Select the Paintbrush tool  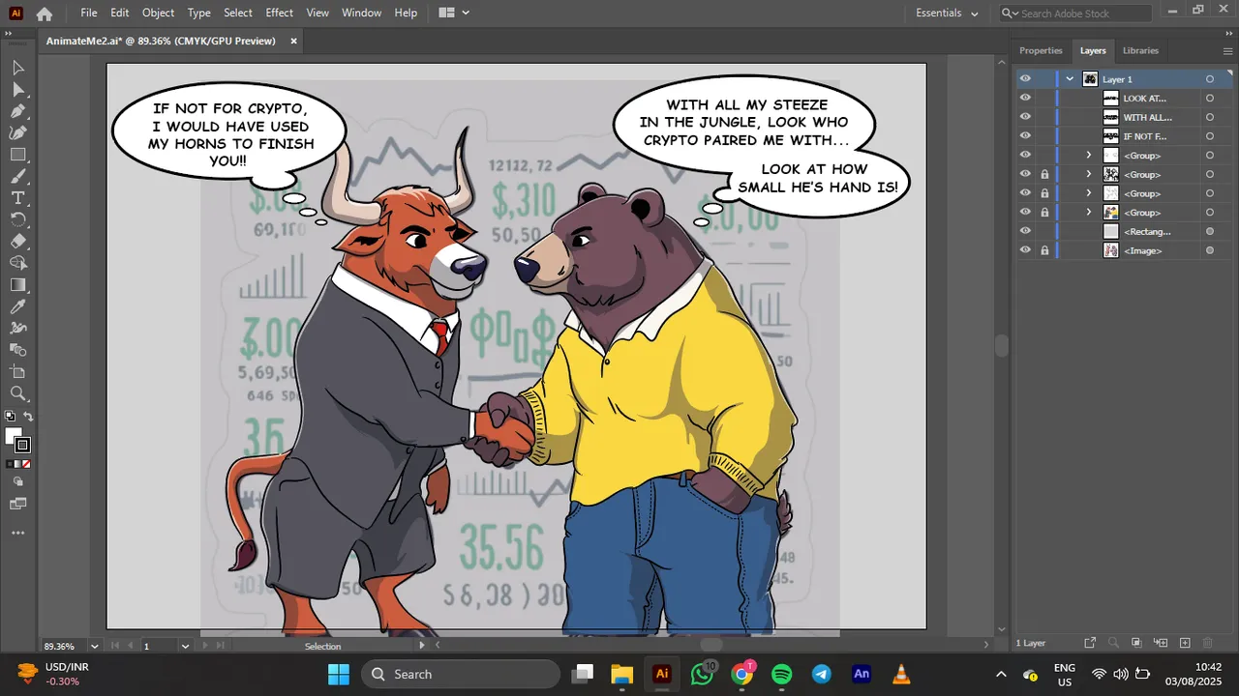17,176
